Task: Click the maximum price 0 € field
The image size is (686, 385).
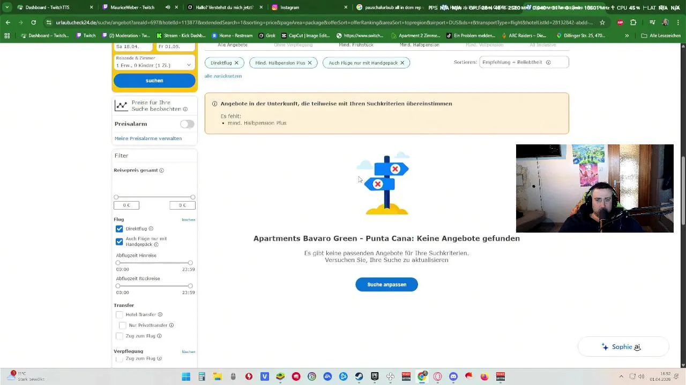Action: point(182,205)
